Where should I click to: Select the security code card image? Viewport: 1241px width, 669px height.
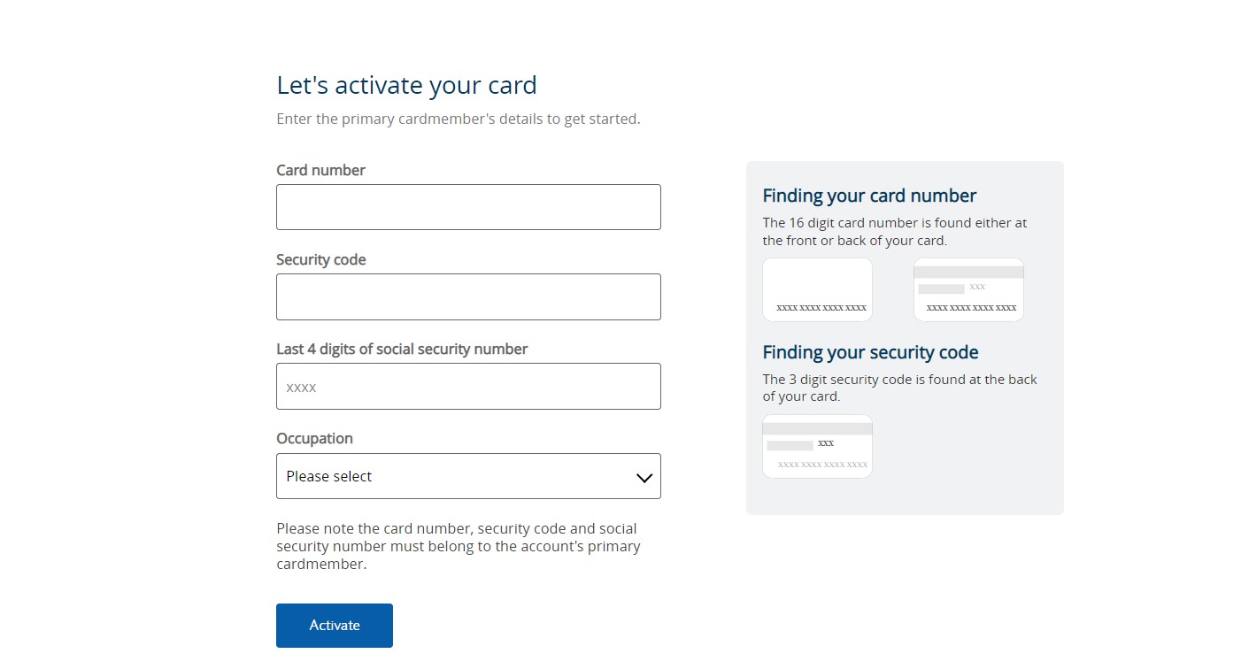[x=817, y=446]
